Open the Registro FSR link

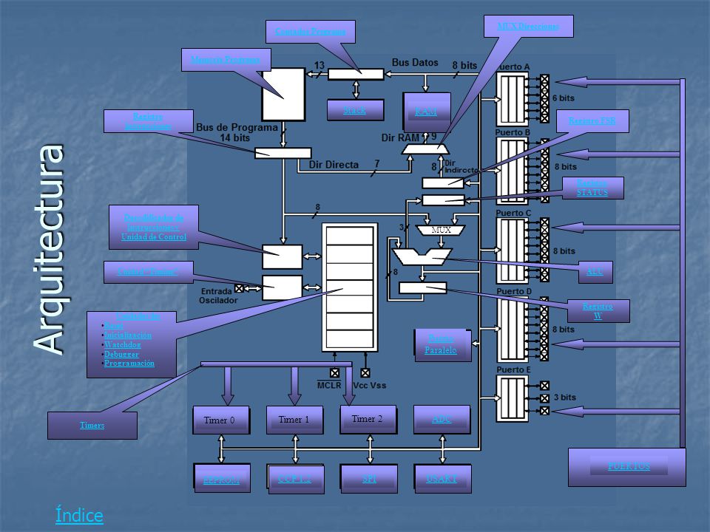tap(592, 120)
